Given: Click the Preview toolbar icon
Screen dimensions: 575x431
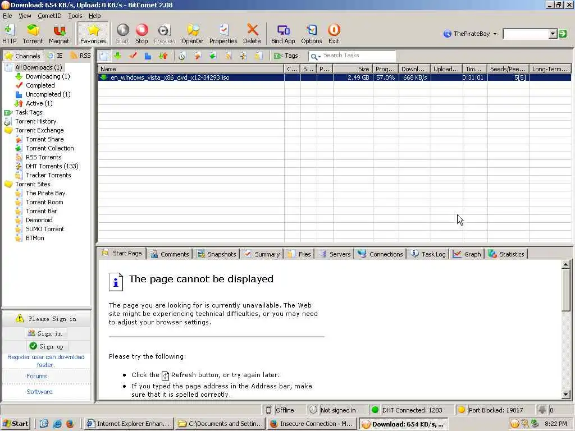Looking at the screenshot, I should (x=165, y=34).
